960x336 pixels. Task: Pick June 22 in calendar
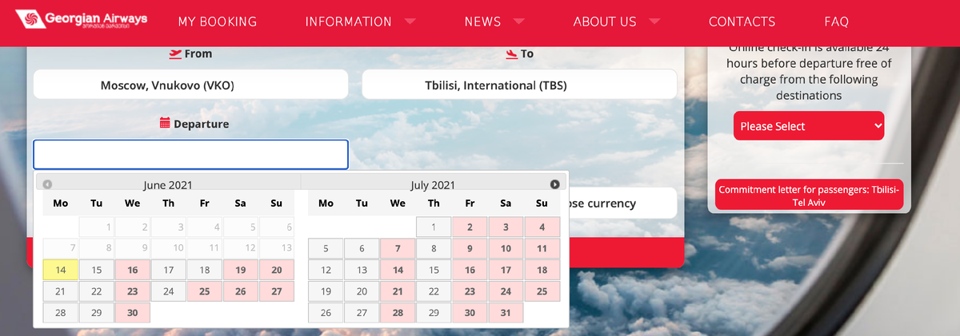[x=97, y=291]
